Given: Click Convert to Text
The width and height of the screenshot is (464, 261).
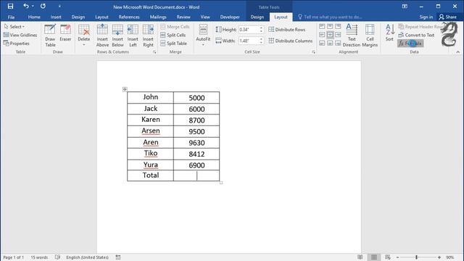Looking at the screenshot, I should click(416, 35).
